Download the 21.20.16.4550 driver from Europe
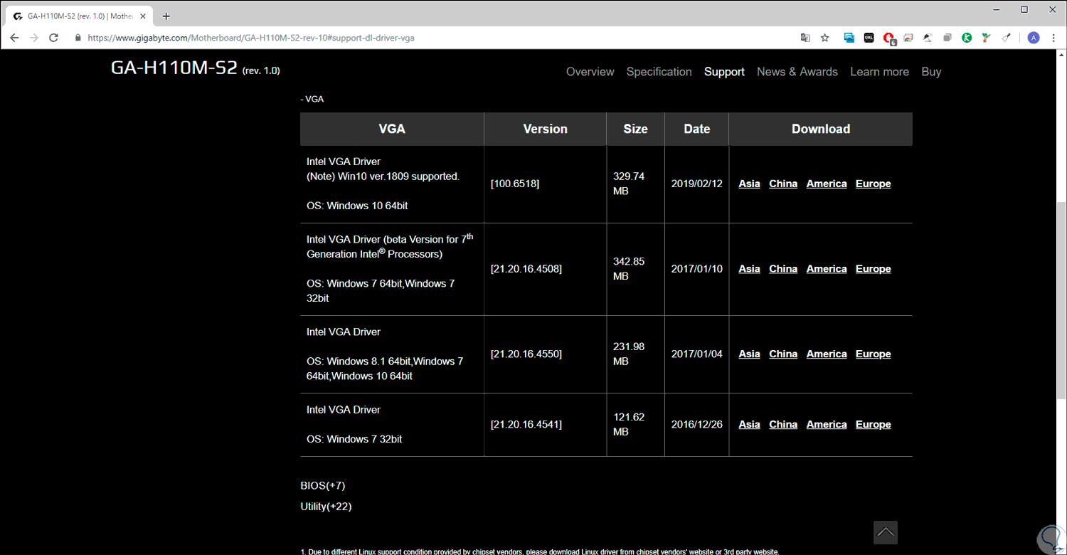The height and width of the screenshot is (555, 1067). (x=874, y=354)
